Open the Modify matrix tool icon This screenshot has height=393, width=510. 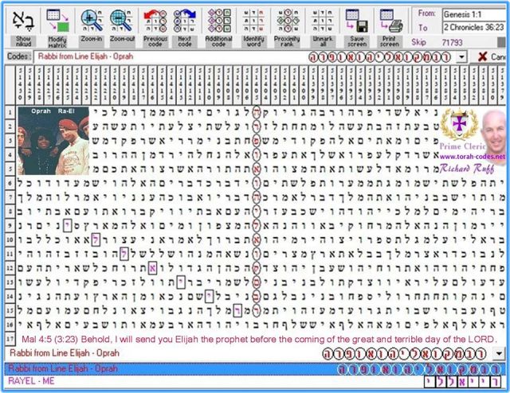pos(57,21)
